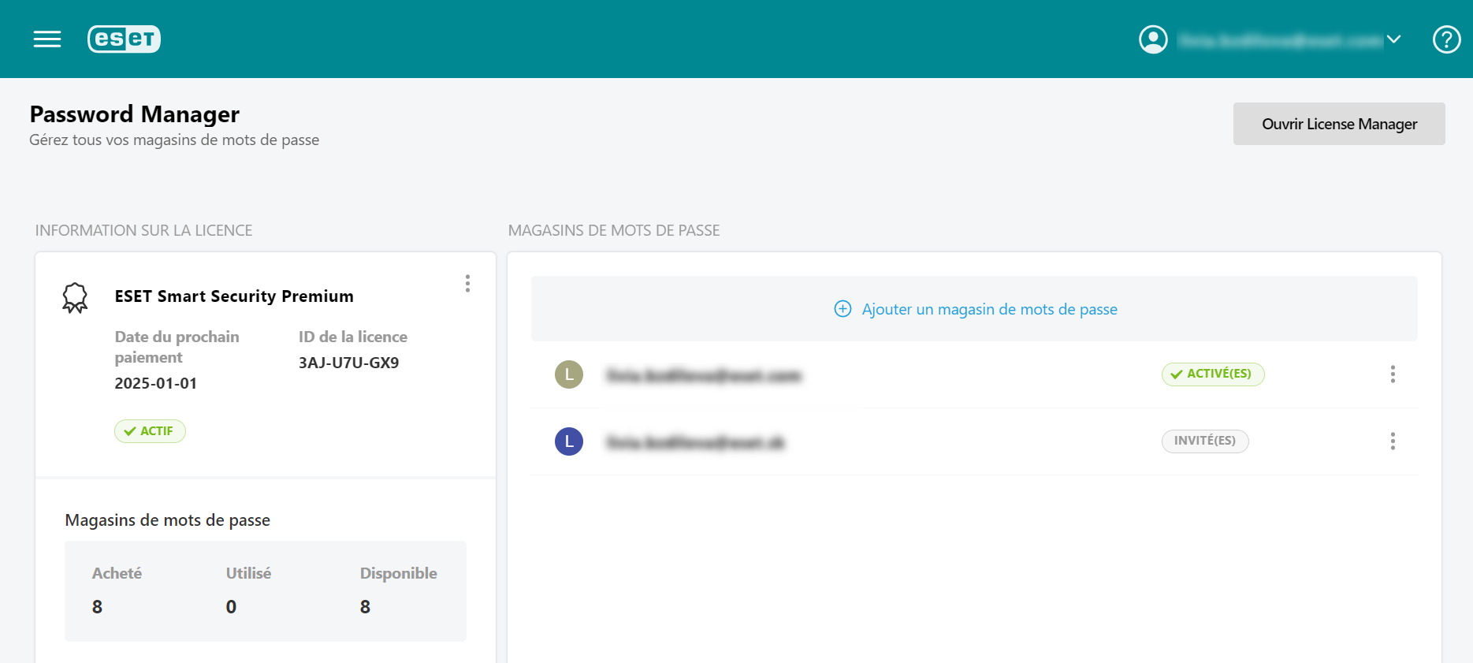Click the Password Manager heading

(135, 114)
